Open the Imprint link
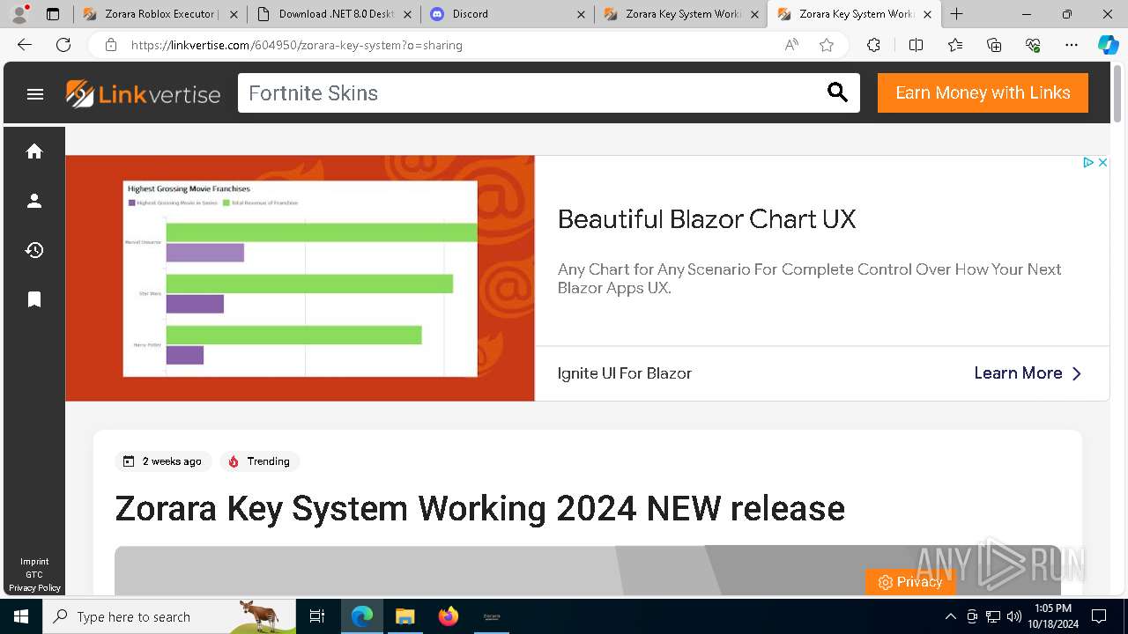This screenshot has height=634, width=1128. pyautogui.click(x=34, y=562)
